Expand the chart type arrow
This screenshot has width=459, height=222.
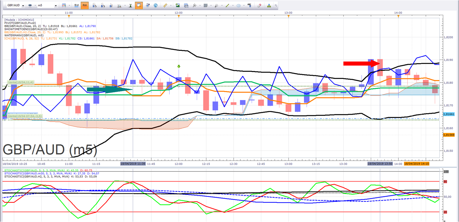pyautogui.click(x=69, y=6)
